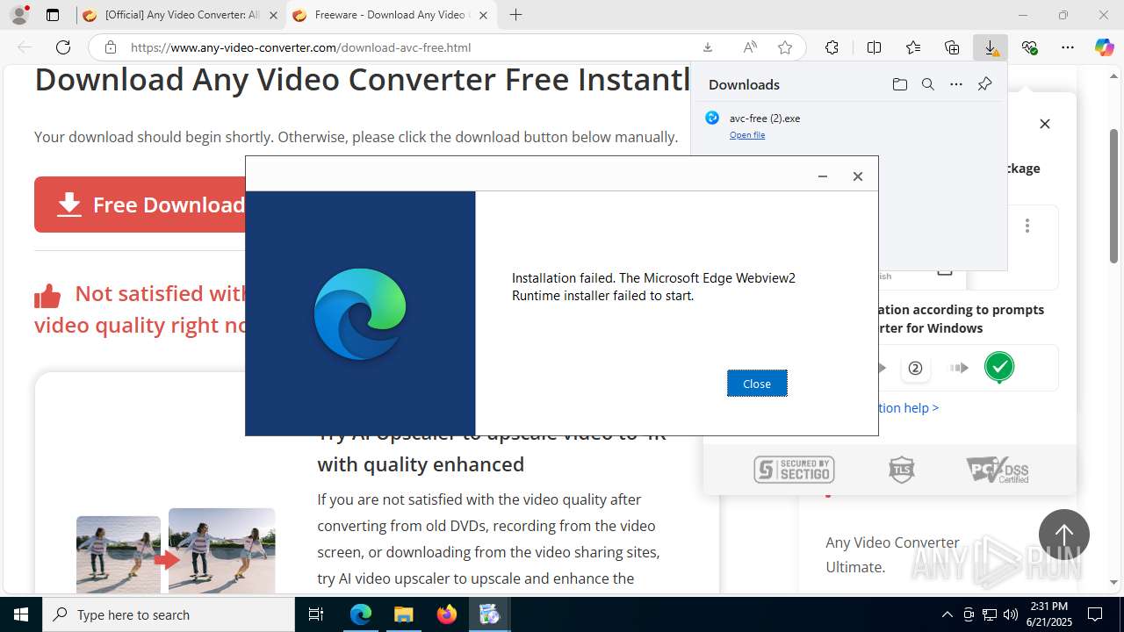Click the thumbs-up icon beside Not satisfied

pyautogui.click(x=47, y=297)
